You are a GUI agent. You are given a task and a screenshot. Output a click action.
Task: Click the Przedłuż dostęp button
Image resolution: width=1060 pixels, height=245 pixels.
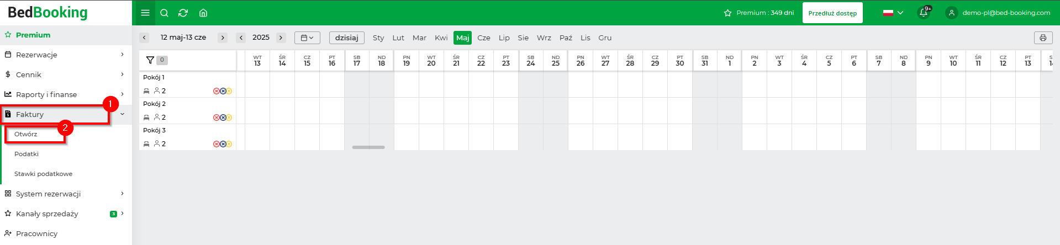[832, 13]
